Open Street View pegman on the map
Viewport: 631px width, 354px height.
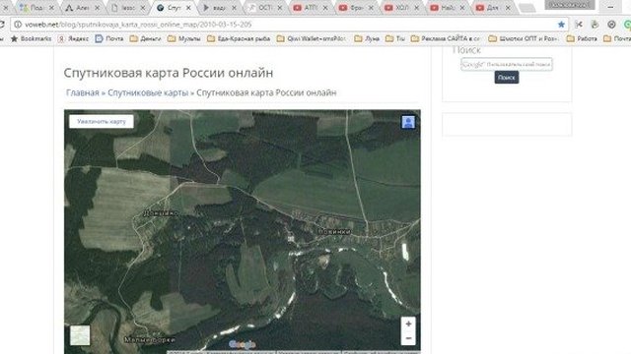408,122
